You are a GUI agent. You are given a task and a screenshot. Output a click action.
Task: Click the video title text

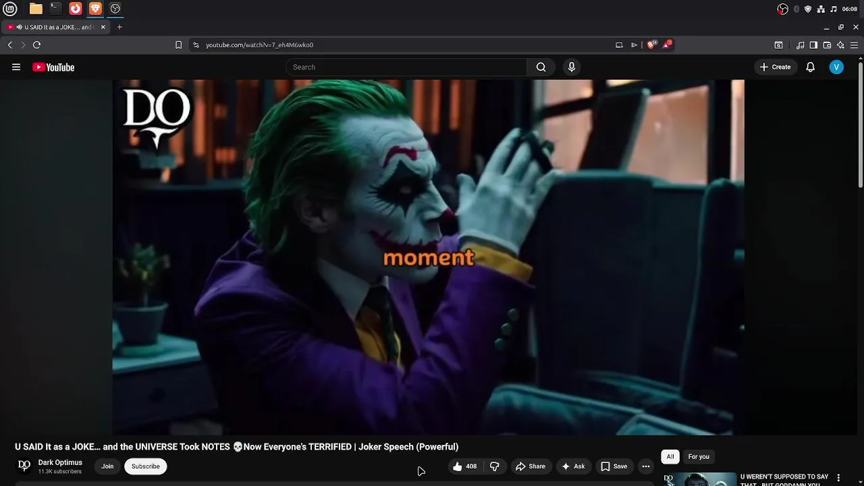[237, 447]
